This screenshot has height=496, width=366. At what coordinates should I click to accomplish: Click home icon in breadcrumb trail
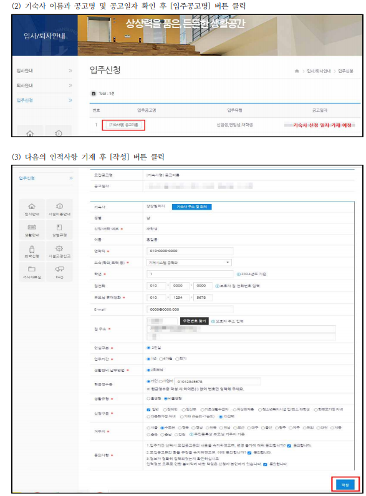(x=297, y=71)
